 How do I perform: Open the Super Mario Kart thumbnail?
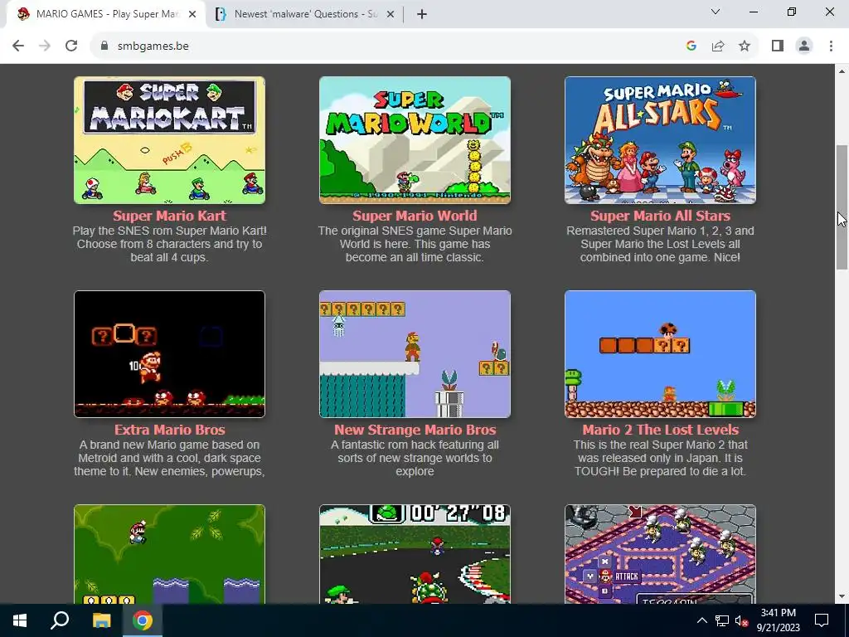tap(169, 140)
